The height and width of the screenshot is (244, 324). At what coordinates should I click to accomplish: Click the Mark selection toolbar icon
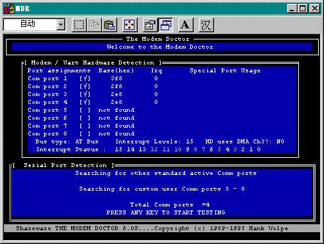click(x=79, y=25)
